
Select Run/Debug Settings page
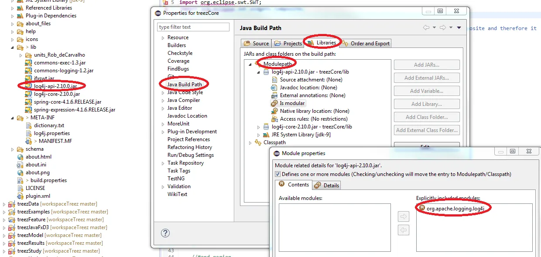[191, 155]
